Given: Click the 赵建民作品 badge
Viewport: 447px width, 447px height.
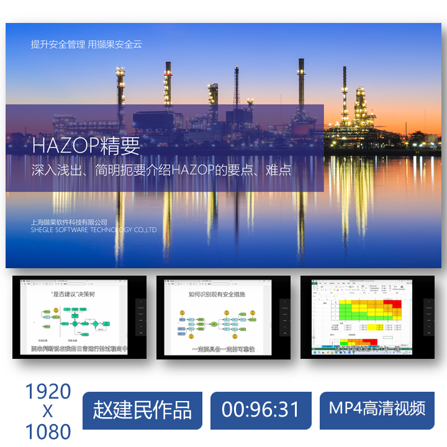Looking at the screenshot, I should [142, 410].
